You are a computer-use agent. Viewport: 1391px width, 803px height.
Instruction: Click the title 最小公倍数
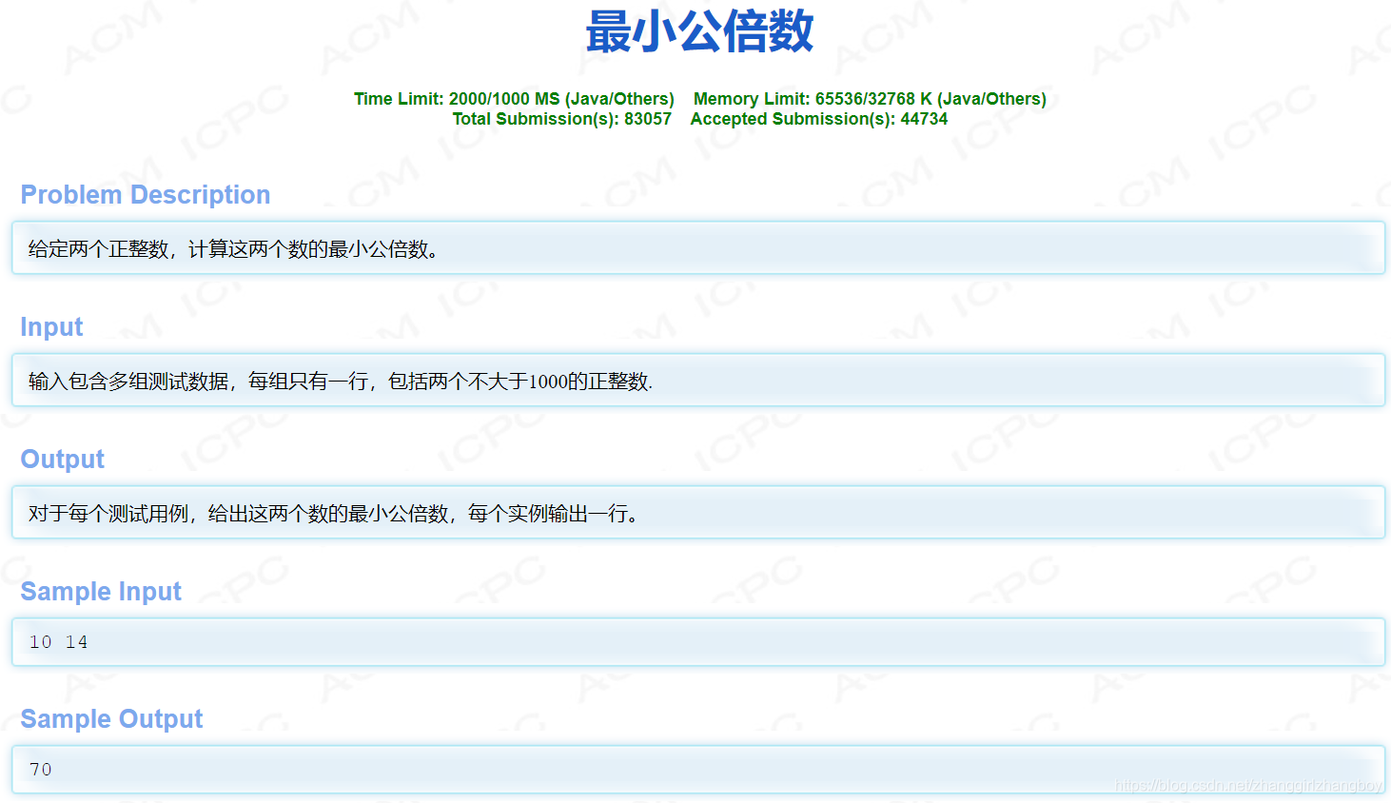(699, 31)
